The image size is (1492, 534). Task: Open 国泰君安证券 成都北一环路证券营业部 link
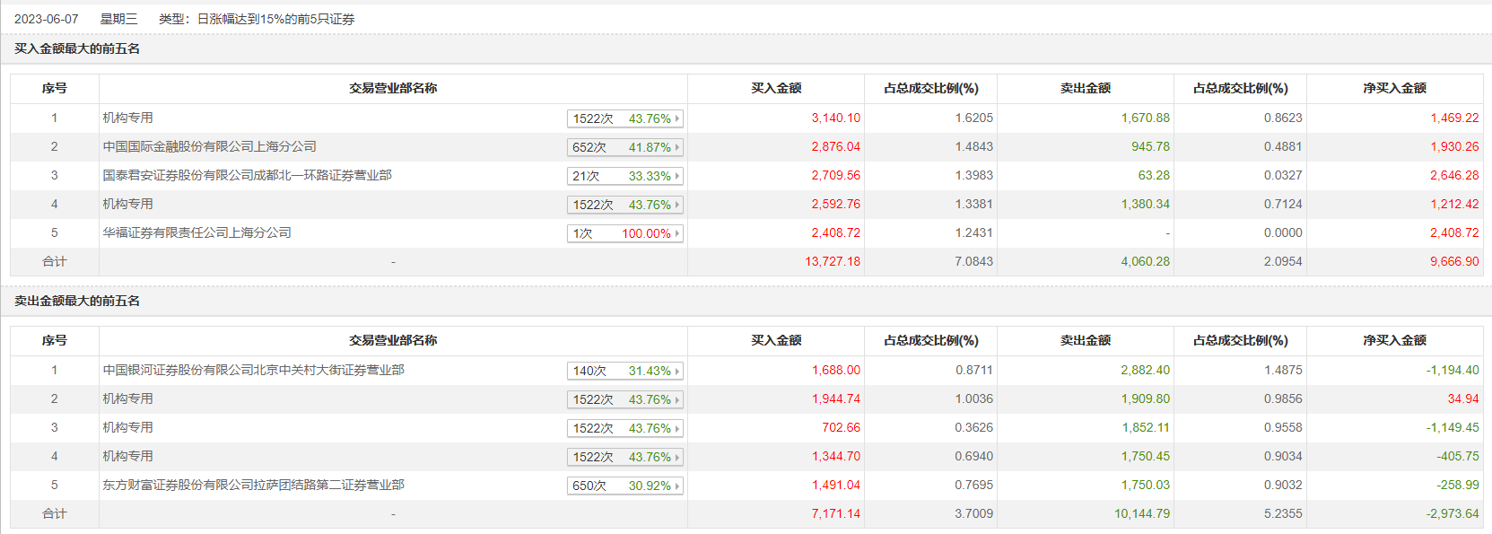(x=247, y=175)
